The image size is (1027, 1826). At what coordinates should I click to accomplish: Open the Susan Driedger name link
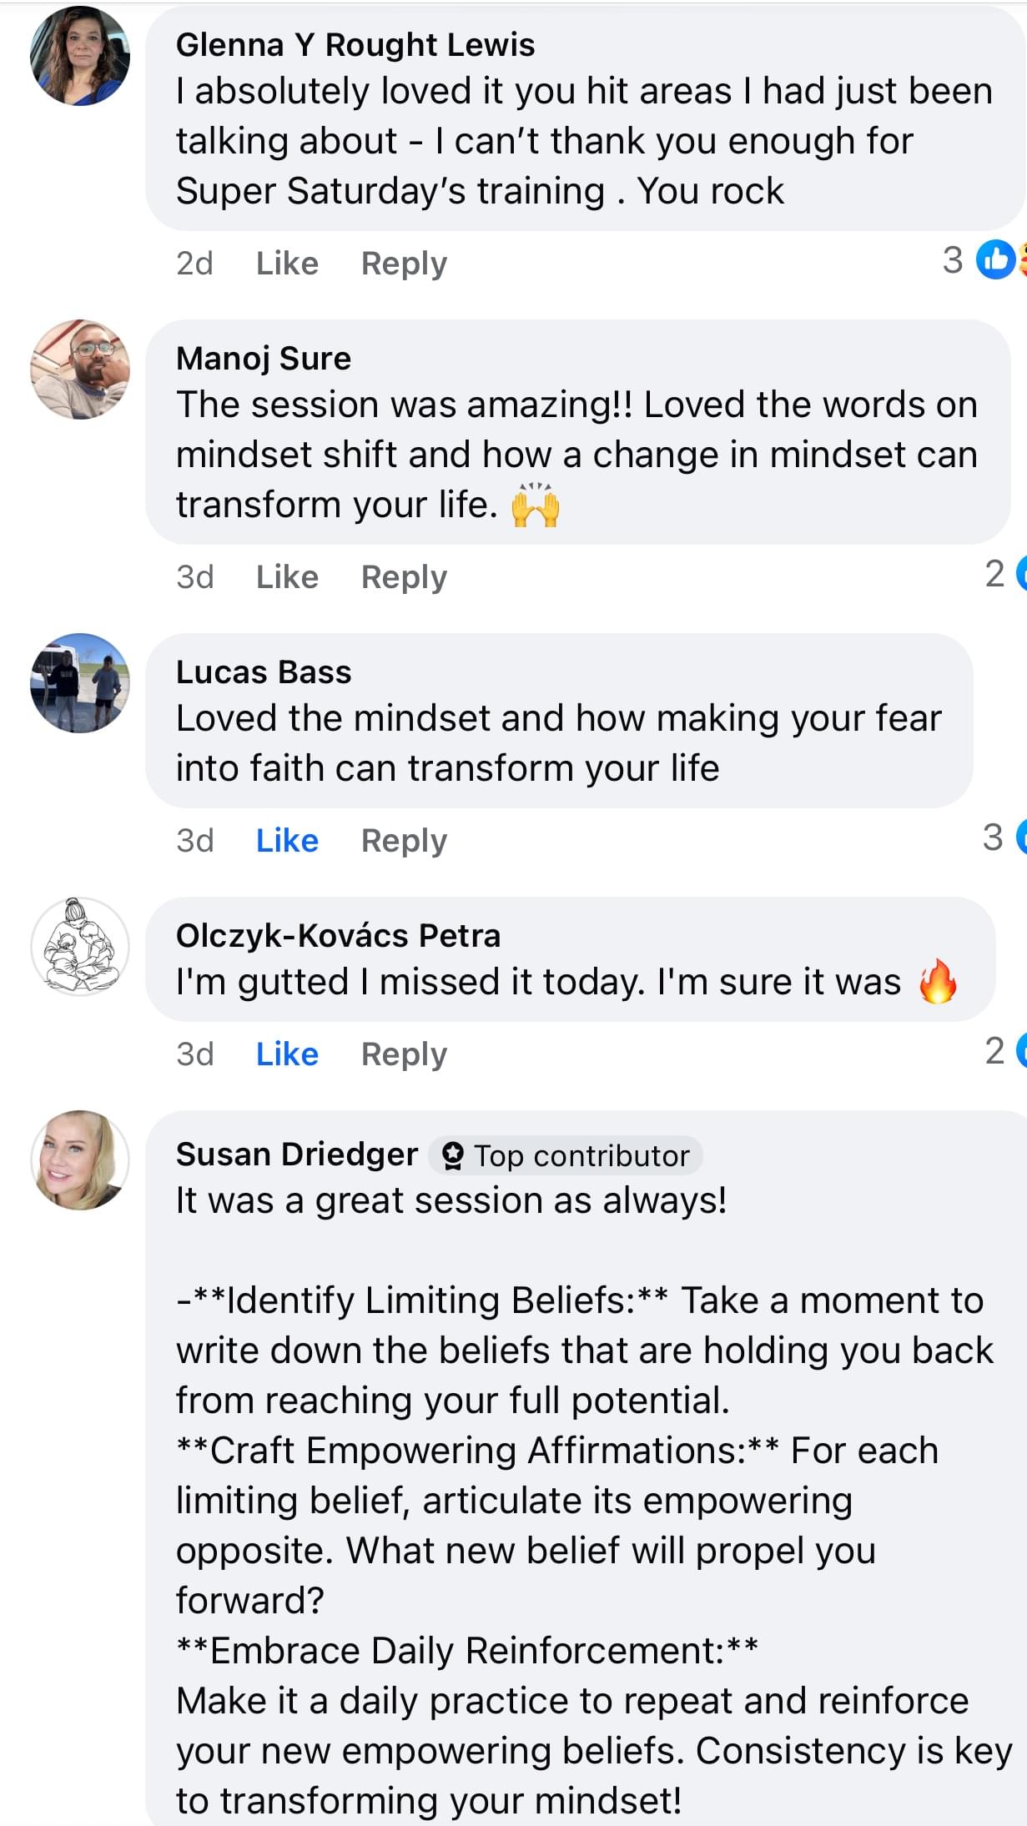click(297, 1154)
